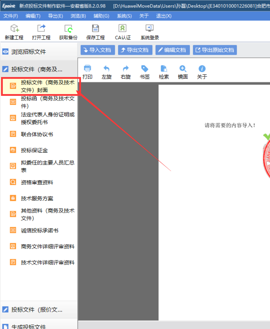Expand the 浏览招标文件 section
270x329 pixels.
pyautogui.click(x=29, y=52)
